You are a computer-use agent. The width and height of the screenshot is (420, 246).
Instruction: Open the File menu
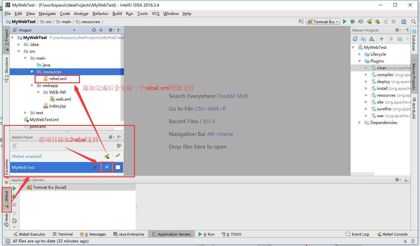[7, 13]
